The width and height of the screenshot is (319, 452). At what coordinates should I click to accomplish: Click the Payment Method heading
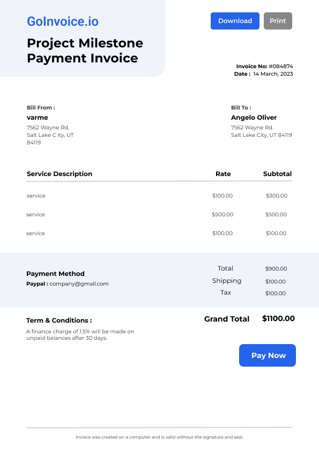56,274
